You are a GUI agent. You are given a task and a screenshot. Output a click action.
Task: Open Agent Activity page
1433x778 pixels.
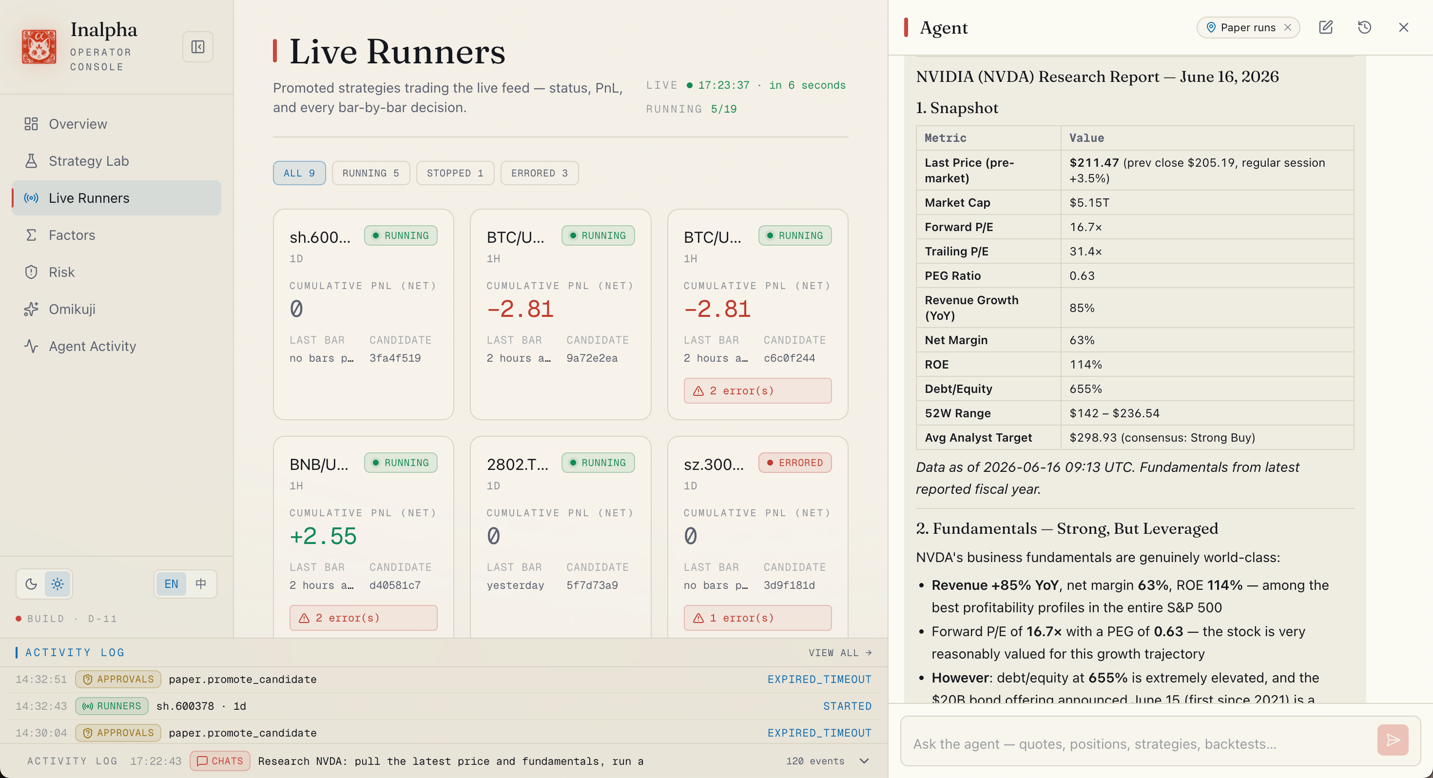click(116, 346)
